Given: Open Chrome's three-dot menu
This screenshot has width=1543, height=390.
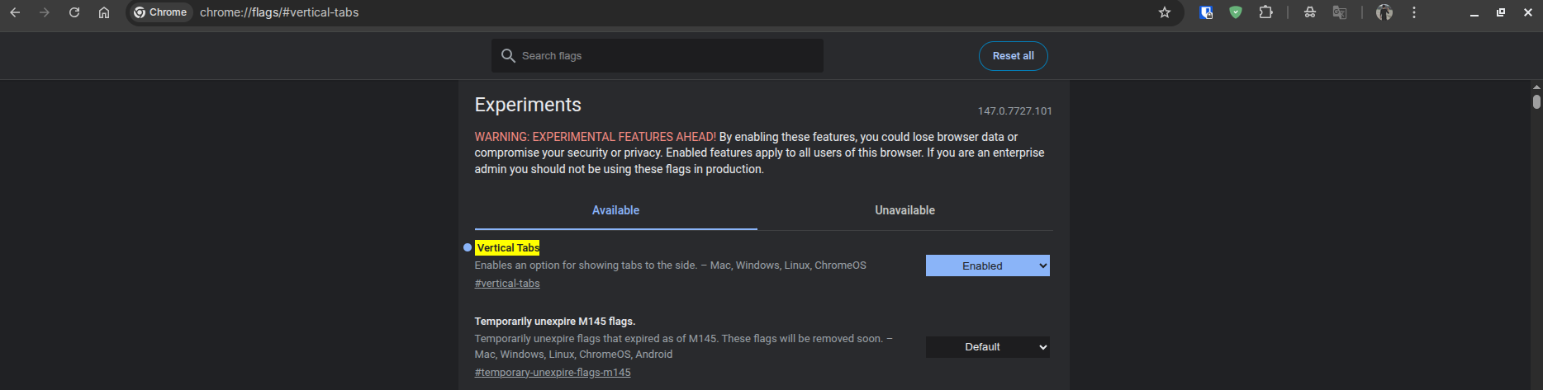Looking at the screenshot, I should (x=1414, y=12).
